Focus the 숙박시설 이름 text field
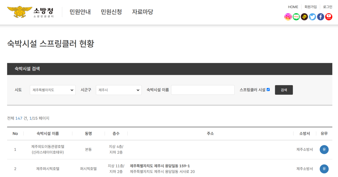The image size is (338, 177). point(203,90)
